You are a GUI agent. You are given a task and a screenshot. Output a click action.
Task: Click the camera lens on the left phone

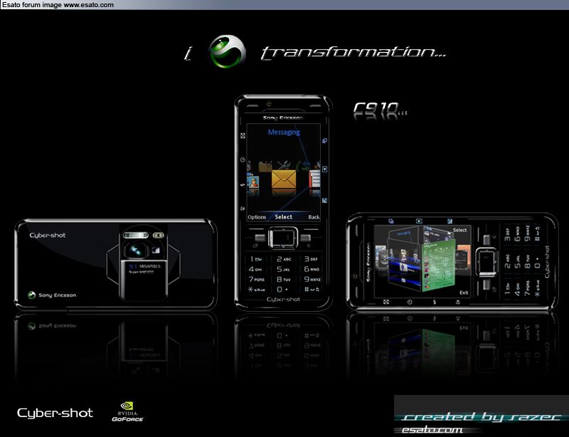coord(134,250)
